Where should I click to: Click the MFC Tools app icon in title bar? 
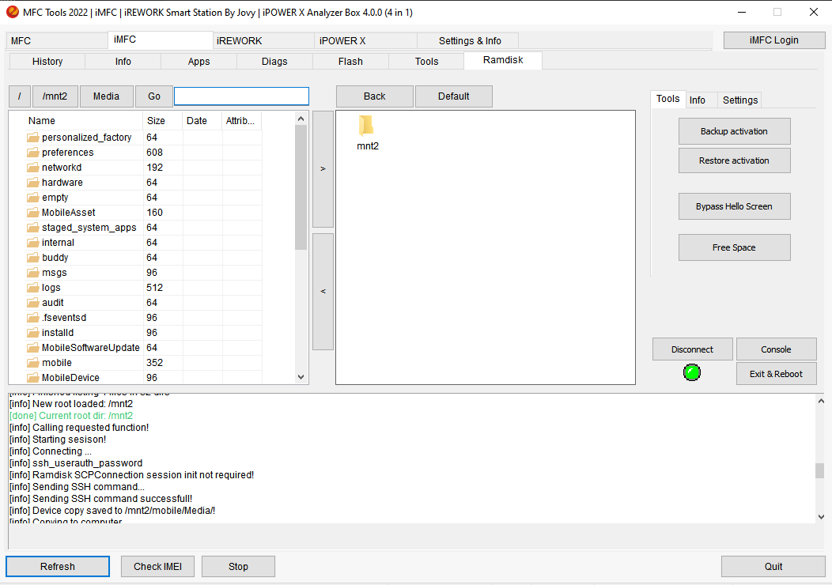(12, 12)
